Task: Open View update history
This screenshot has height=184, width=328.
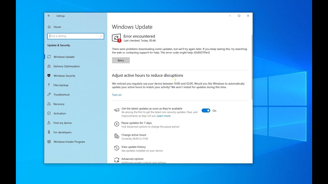Action: (134, 147)
